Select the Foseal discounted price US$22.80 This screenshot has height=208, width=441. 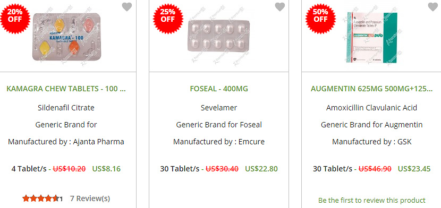[261, 169]
